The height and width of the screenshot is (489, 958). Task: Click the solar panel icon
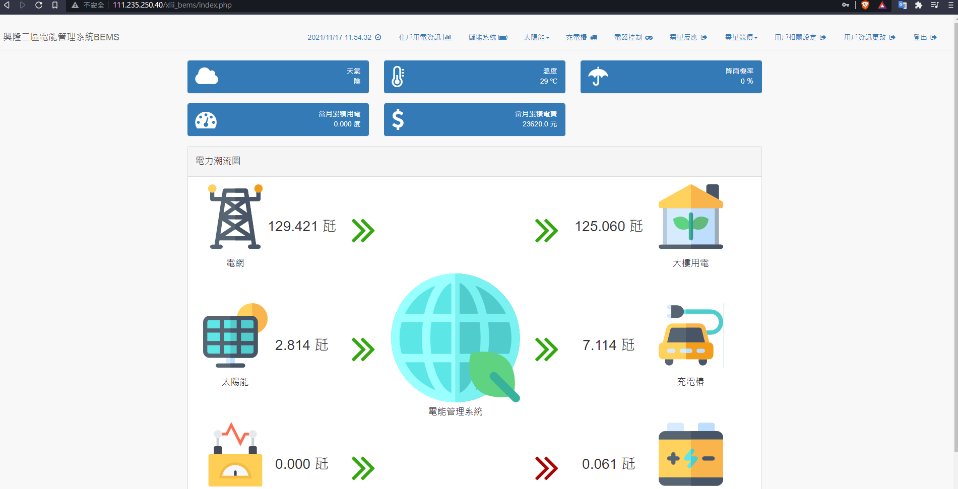pos(235,335)
